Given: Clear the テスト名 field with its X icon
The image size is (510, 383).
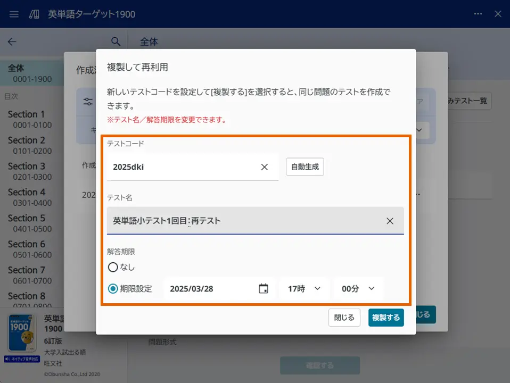Looking at the screenshot, I should click(x=390, y=221).
